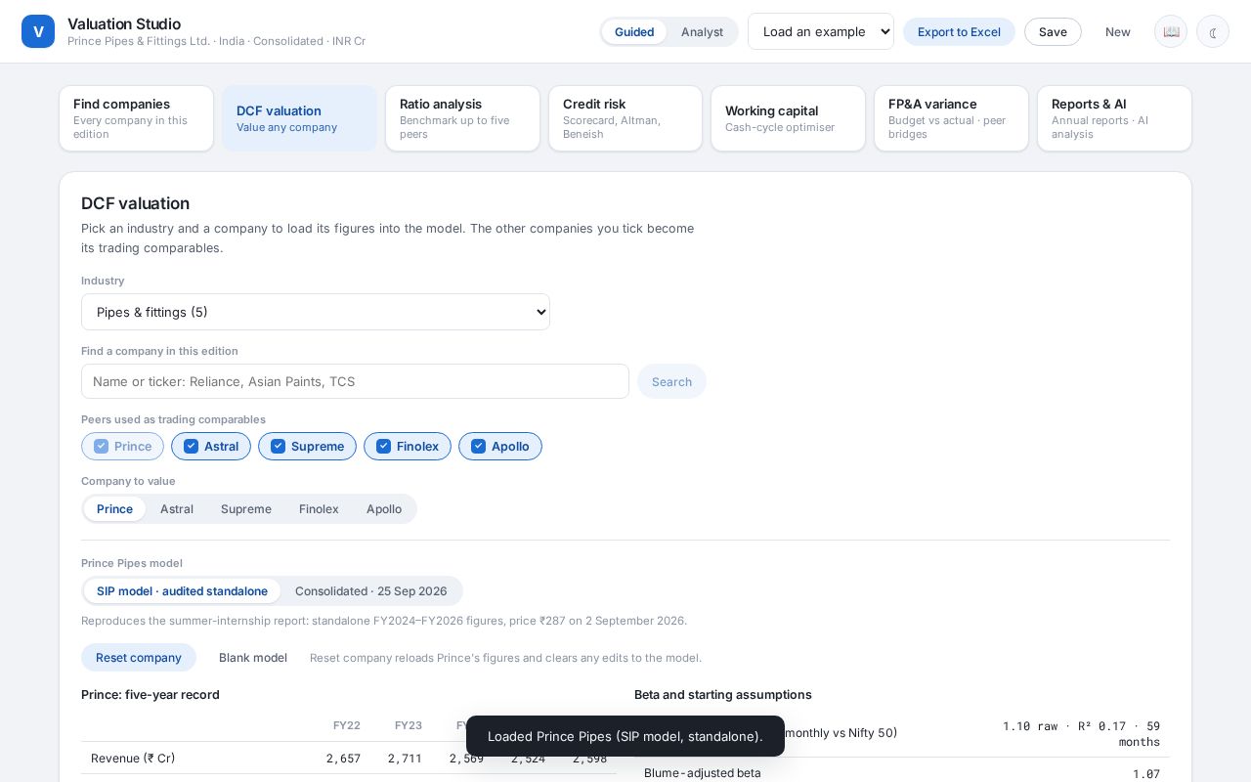Select Astral as company to value
1251x782 pixels.
coord(177,508)
